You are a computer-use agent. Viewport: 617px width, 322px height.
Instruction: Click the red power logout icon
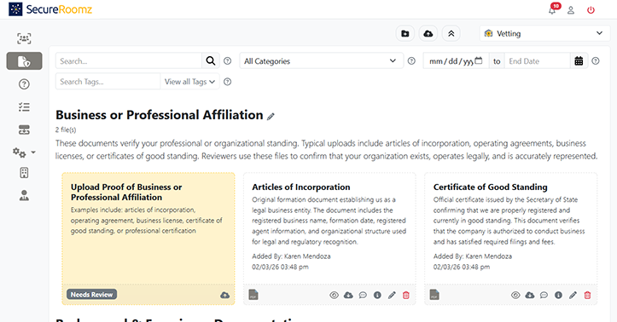[x=591, y=10]
